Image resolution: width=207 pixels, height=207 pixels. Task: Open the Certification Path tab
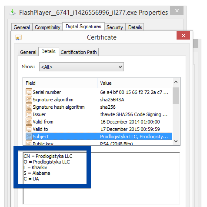(79, 52)
